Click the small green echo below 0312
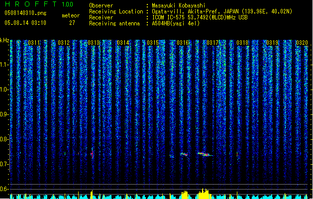 65,153
